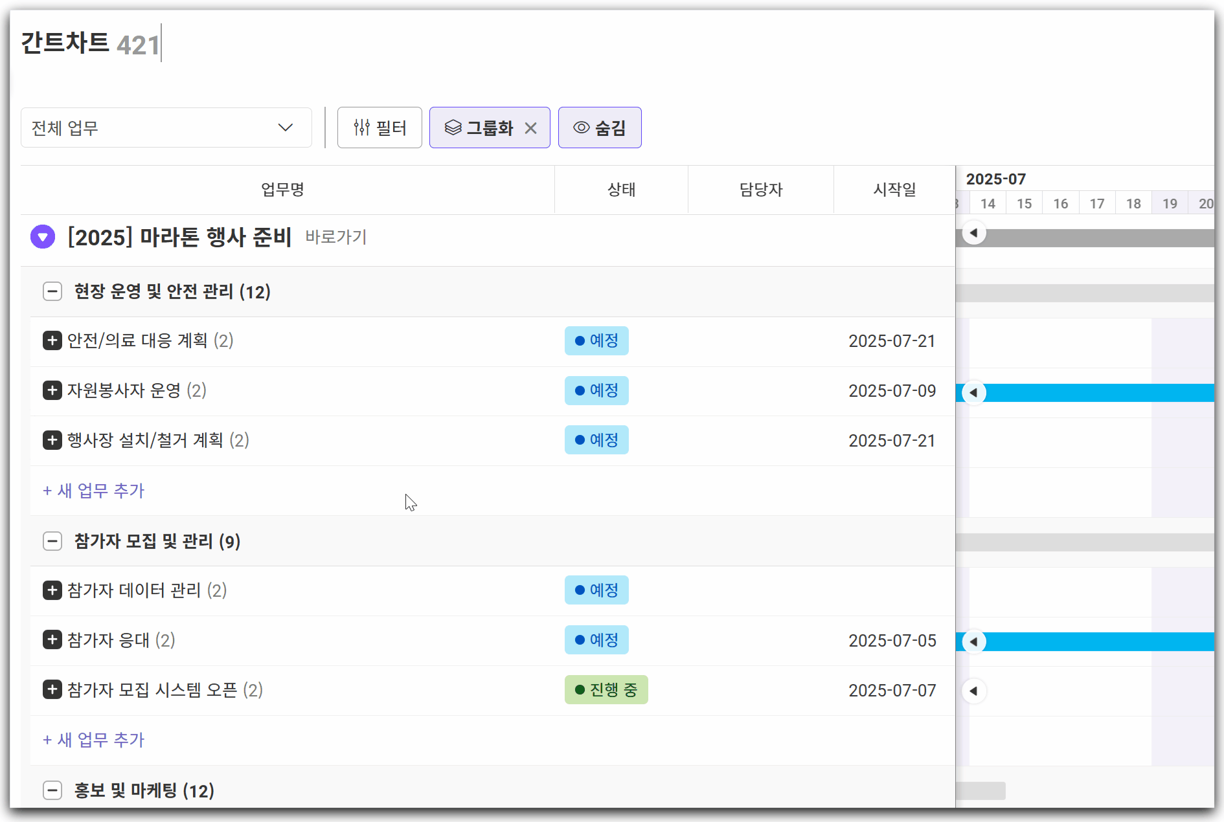Collapse the 참가자 모집 및 관리 group
Image resolution: width=1224 pixels, height=822 pixels.
pos(52,541)
